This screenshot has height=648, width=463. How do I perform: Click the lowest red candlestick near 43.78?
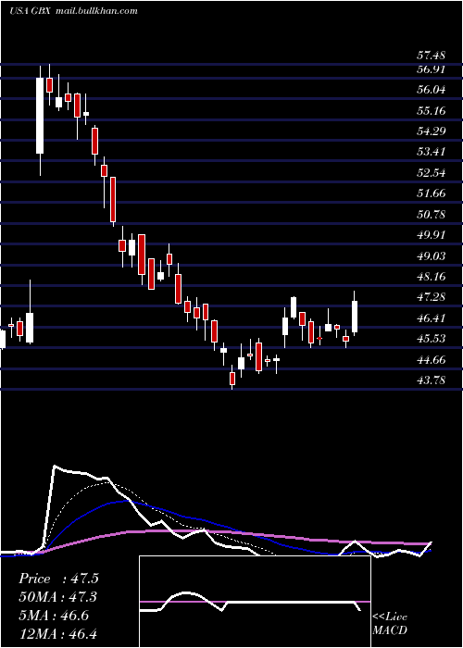[232, 379]
